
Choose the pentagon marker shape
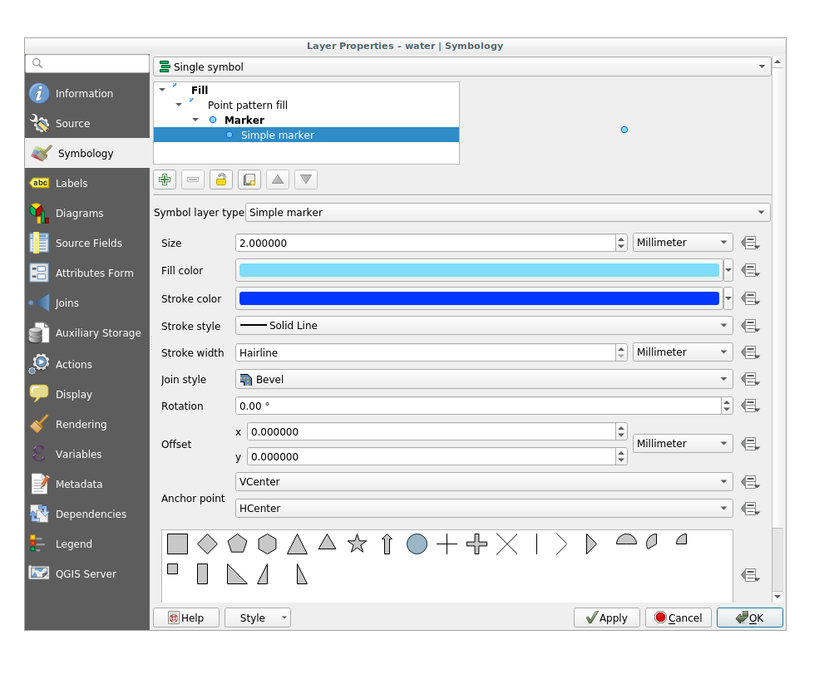point(237,544)
